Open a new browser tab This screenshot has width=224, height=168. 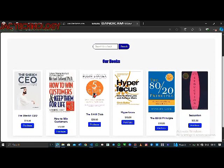click(143, 23)
